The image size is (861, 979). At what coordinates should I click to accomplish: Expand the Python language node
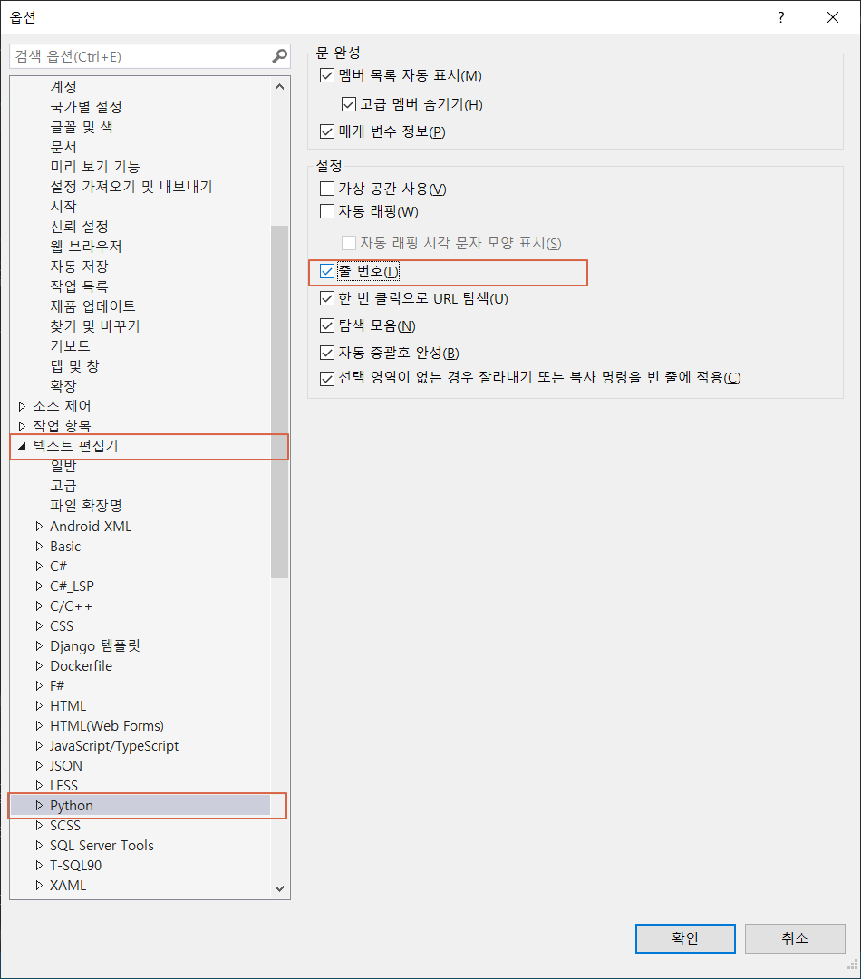[39, 806]
